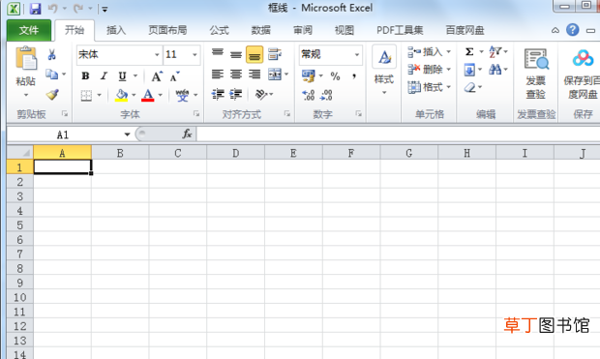Screen dimensions: 600x359
Task: Click the decrease decimal icon
Action: coord(326,95)
